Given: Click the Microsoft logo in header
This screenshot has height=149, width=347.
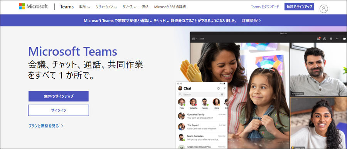Looking at the screenshot, I should (x=33, y=7).
